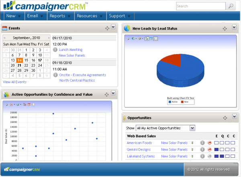Toggle E stage box for American Foods
The width and height of the screenshot is (241, 177).
pyautogui.click(x=216, y=143)
